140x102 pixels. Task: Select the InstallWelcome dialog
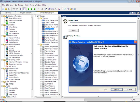50,73
